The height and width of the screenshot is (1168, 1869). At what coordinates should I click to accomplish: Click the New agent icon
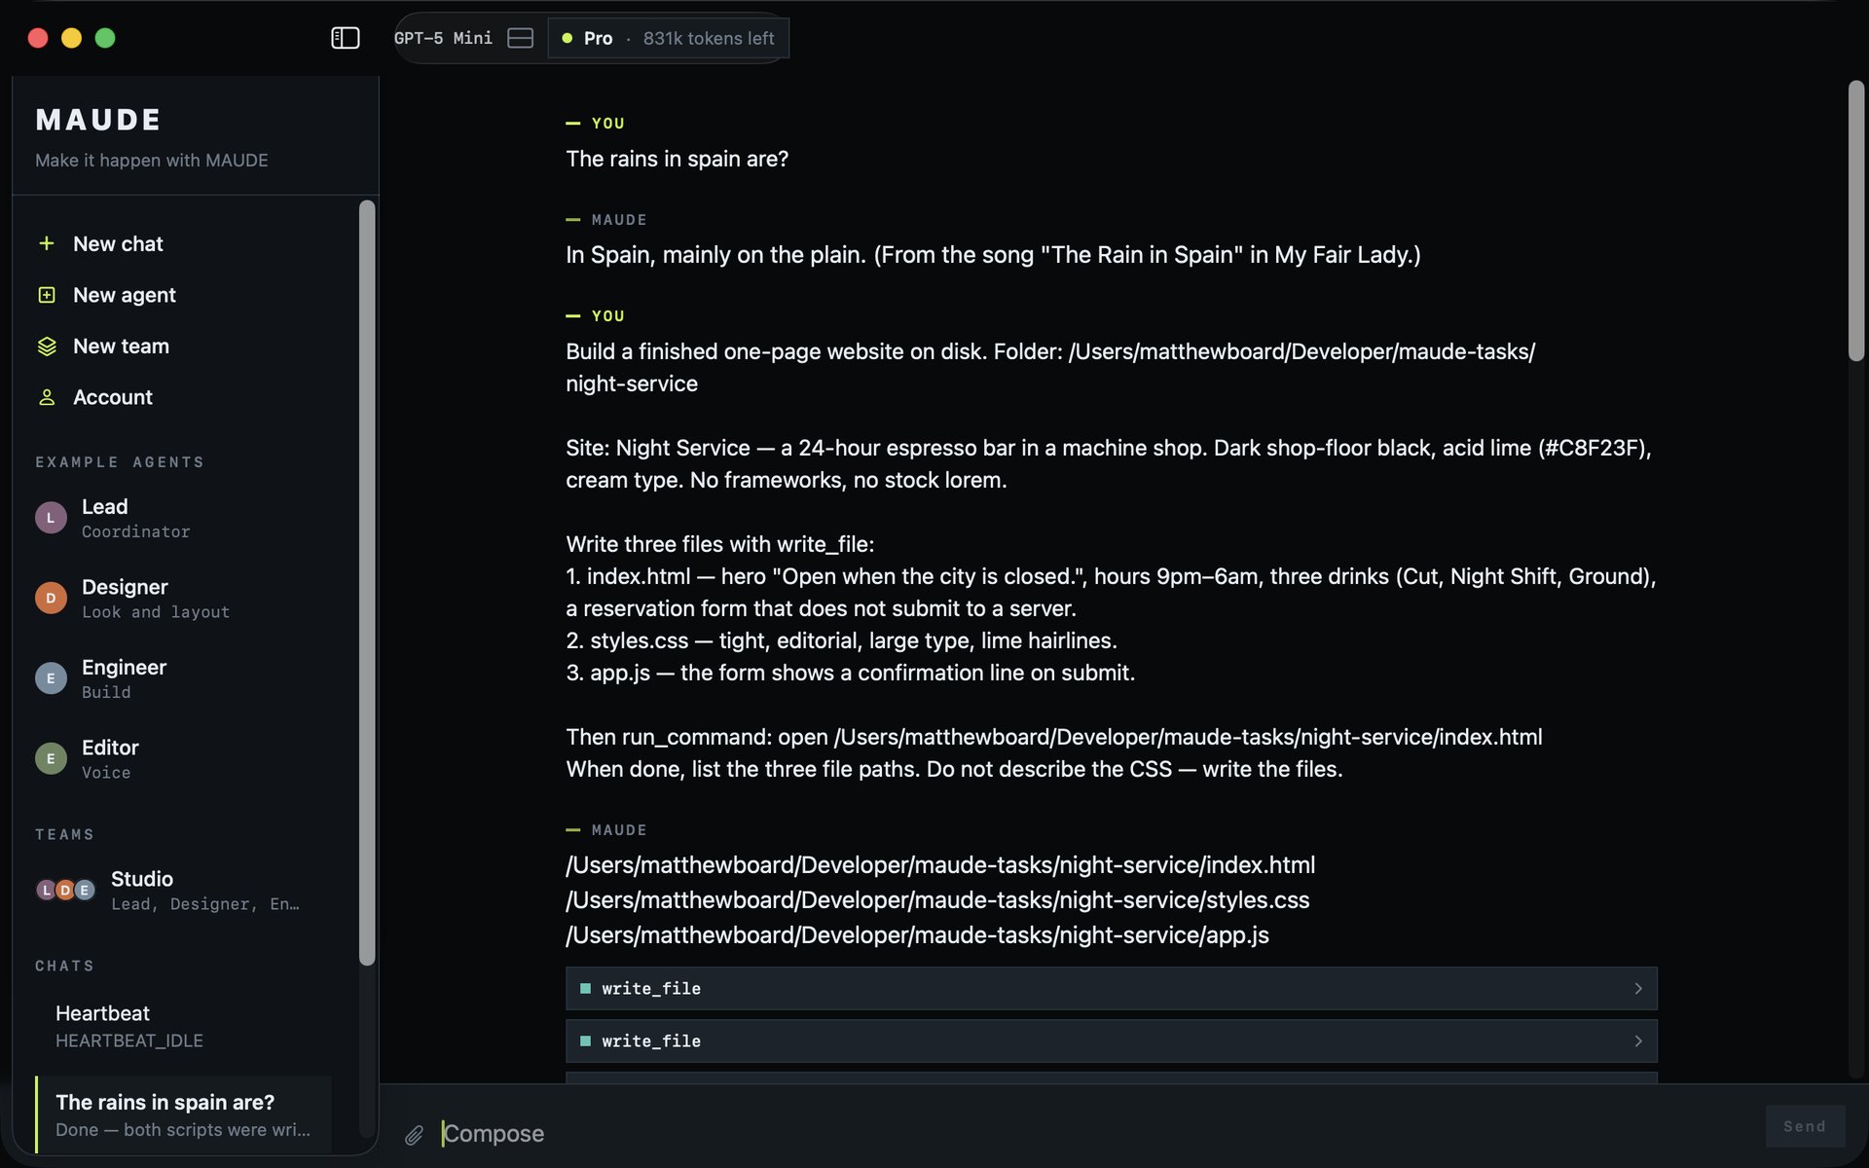click(46, 295)
